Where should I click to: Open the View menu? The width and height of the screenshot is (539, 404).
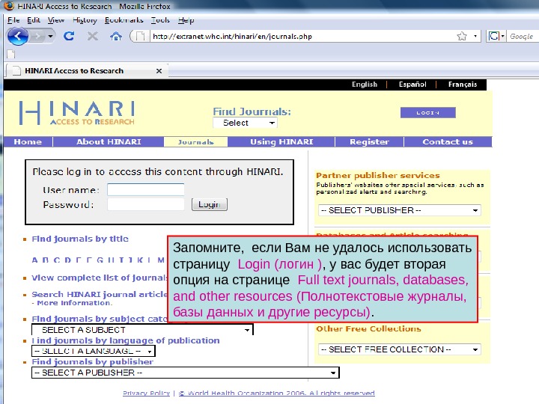click(x=56, y=20)
